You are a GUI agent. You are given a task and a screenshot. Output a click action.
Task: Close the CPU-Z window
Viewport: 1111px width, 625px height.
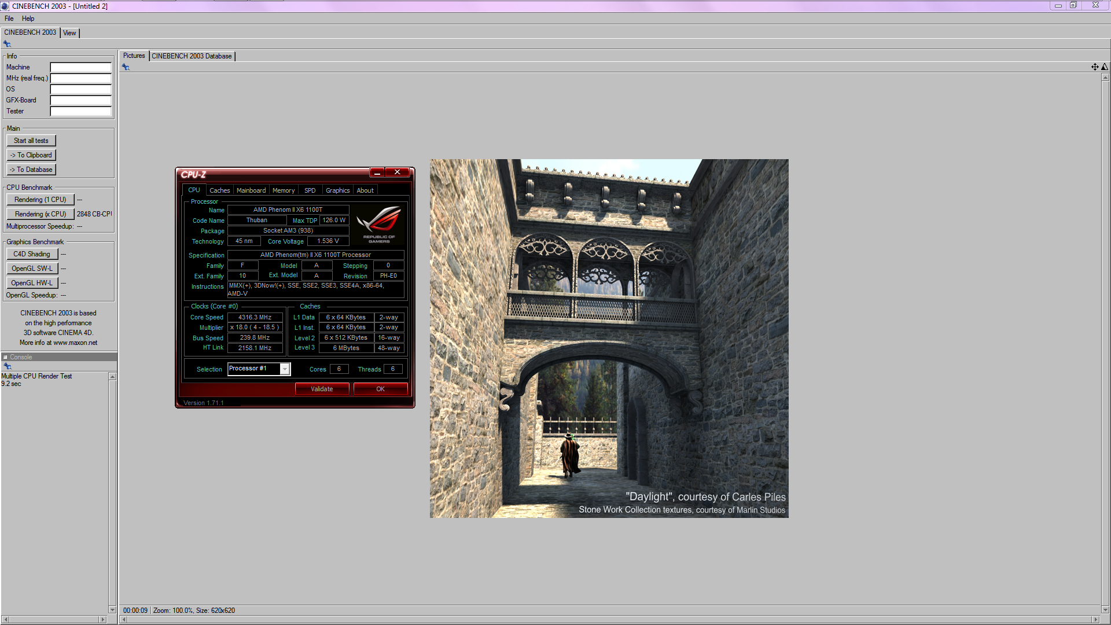click(398, 172)
